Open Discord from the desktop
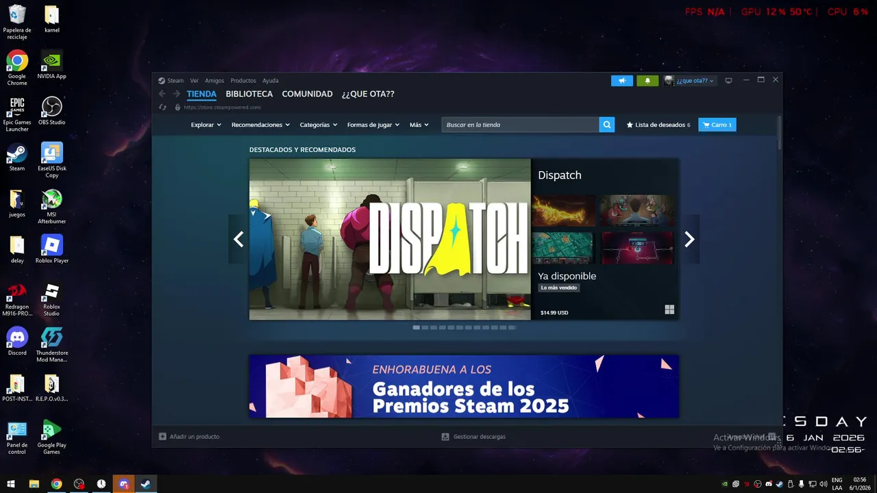877x493 pixels. click(x=17, y=341)
